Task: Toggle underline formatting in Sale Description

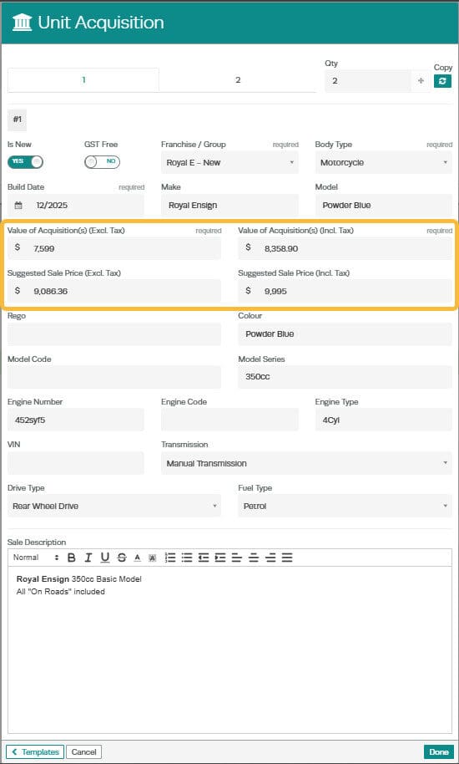Action: pyautogui.click(x=104, y=558)
